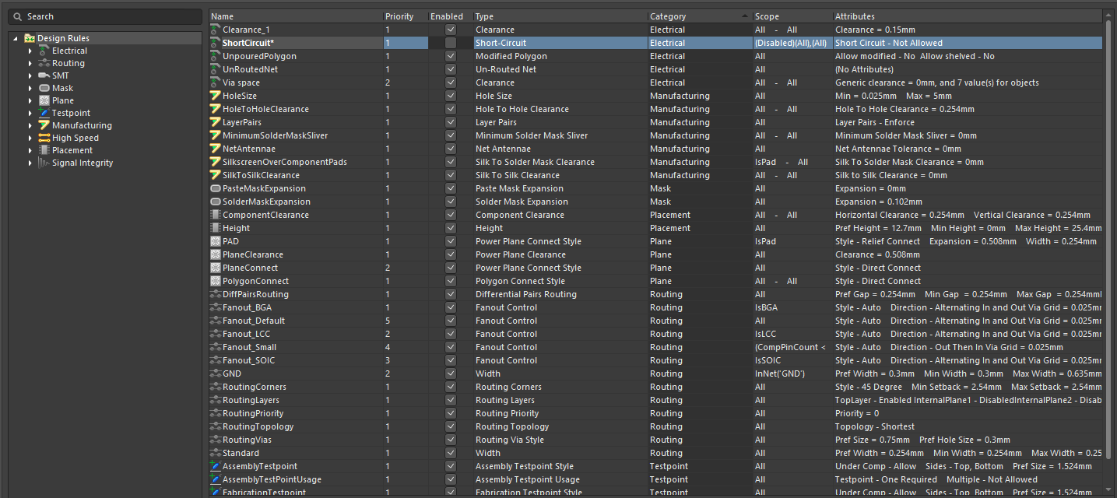Click the Testpoint category icon in tree
The width and height of the screenshot is (1117, 498).
[44, 113]
